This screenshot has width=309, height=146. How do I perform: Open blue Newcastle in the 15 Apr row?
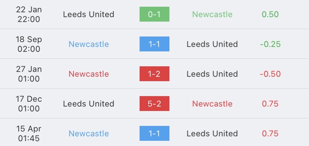(x=89, y=134)
